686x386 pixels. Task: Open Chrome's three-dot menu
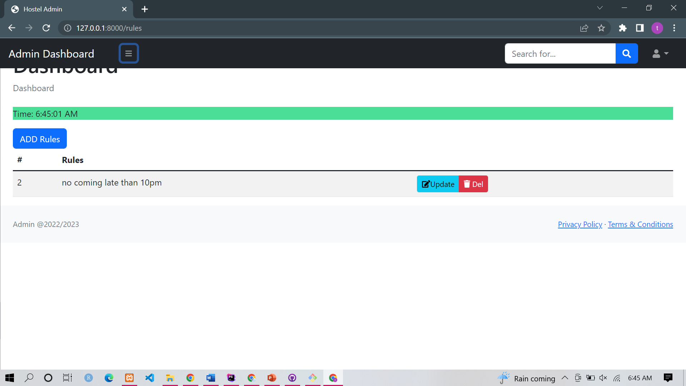(x=674, y=28)
